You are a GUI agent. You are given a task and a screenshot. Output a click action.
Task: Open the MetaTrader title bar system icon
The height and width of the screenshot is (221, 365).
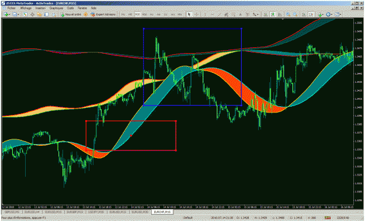pyautogui.click(x=3, y=3)
